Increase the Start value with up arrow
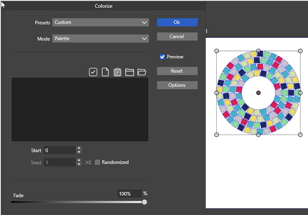This screenshot has height=215, width=308. [x=79, y=148]
